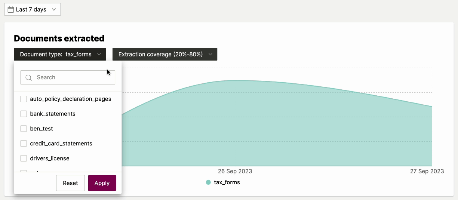The width and height of the screenshot is (458, 200).
Task: Toggle the drivers_license checkbox
Action: (24, 159)
